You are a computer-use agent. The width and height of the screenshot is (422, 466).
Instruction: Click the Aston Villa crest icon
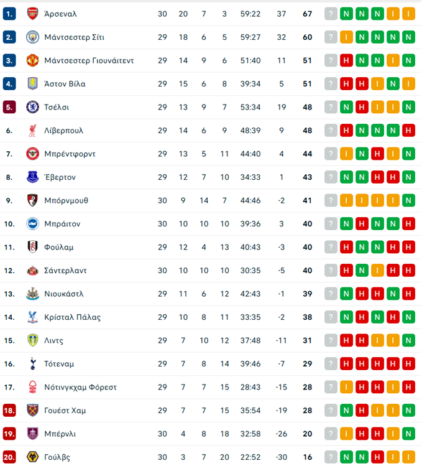tap(32, 84)
